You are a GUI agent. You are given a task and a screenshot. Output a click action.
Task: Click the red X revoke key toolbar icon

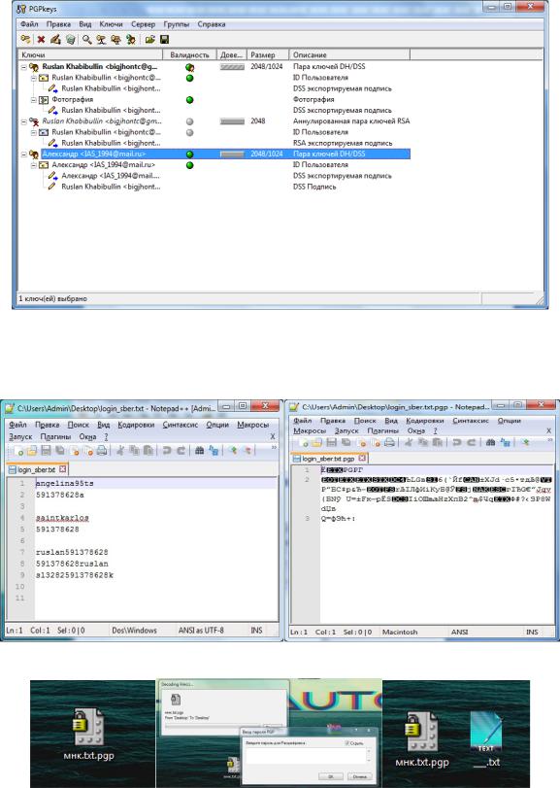point(41,39)
